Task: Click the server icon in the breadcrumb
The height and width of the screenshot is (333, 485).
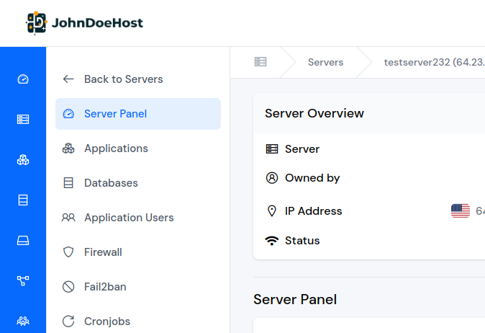Action: coord(260,62)
